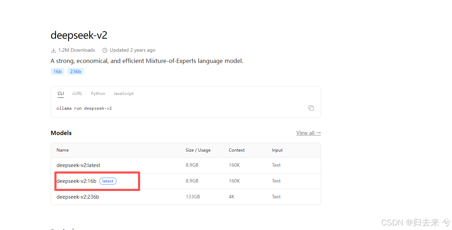Click the 160K context in deepseek-v2:16b row

pos(234,181)
